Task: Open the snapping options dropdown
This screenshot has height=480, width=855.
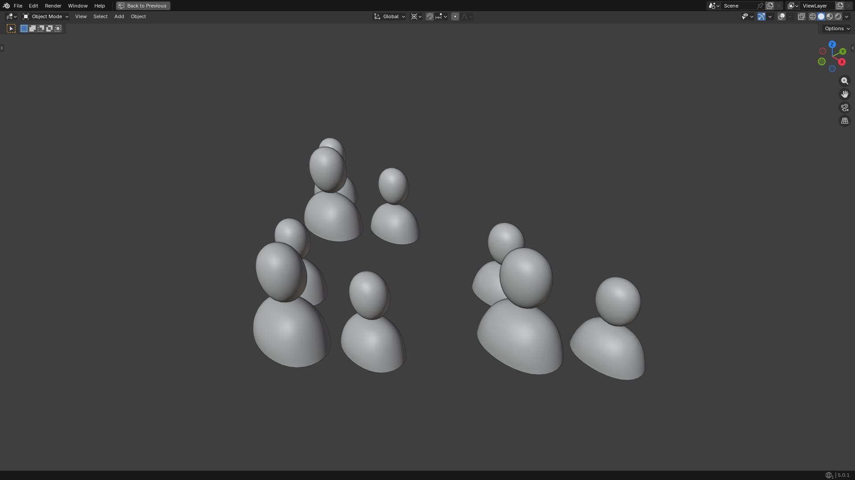Action: (441, 16)
